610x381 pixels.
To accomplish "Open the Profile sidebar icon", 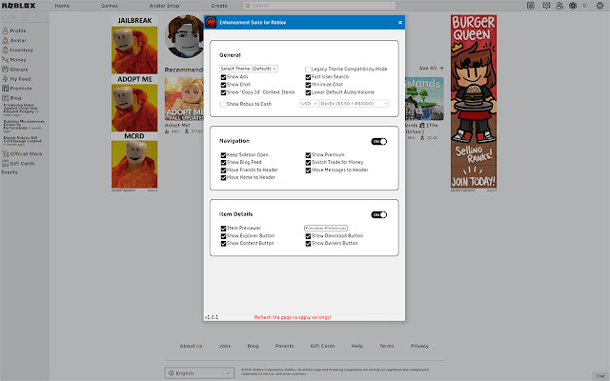I will click(6, 30).
